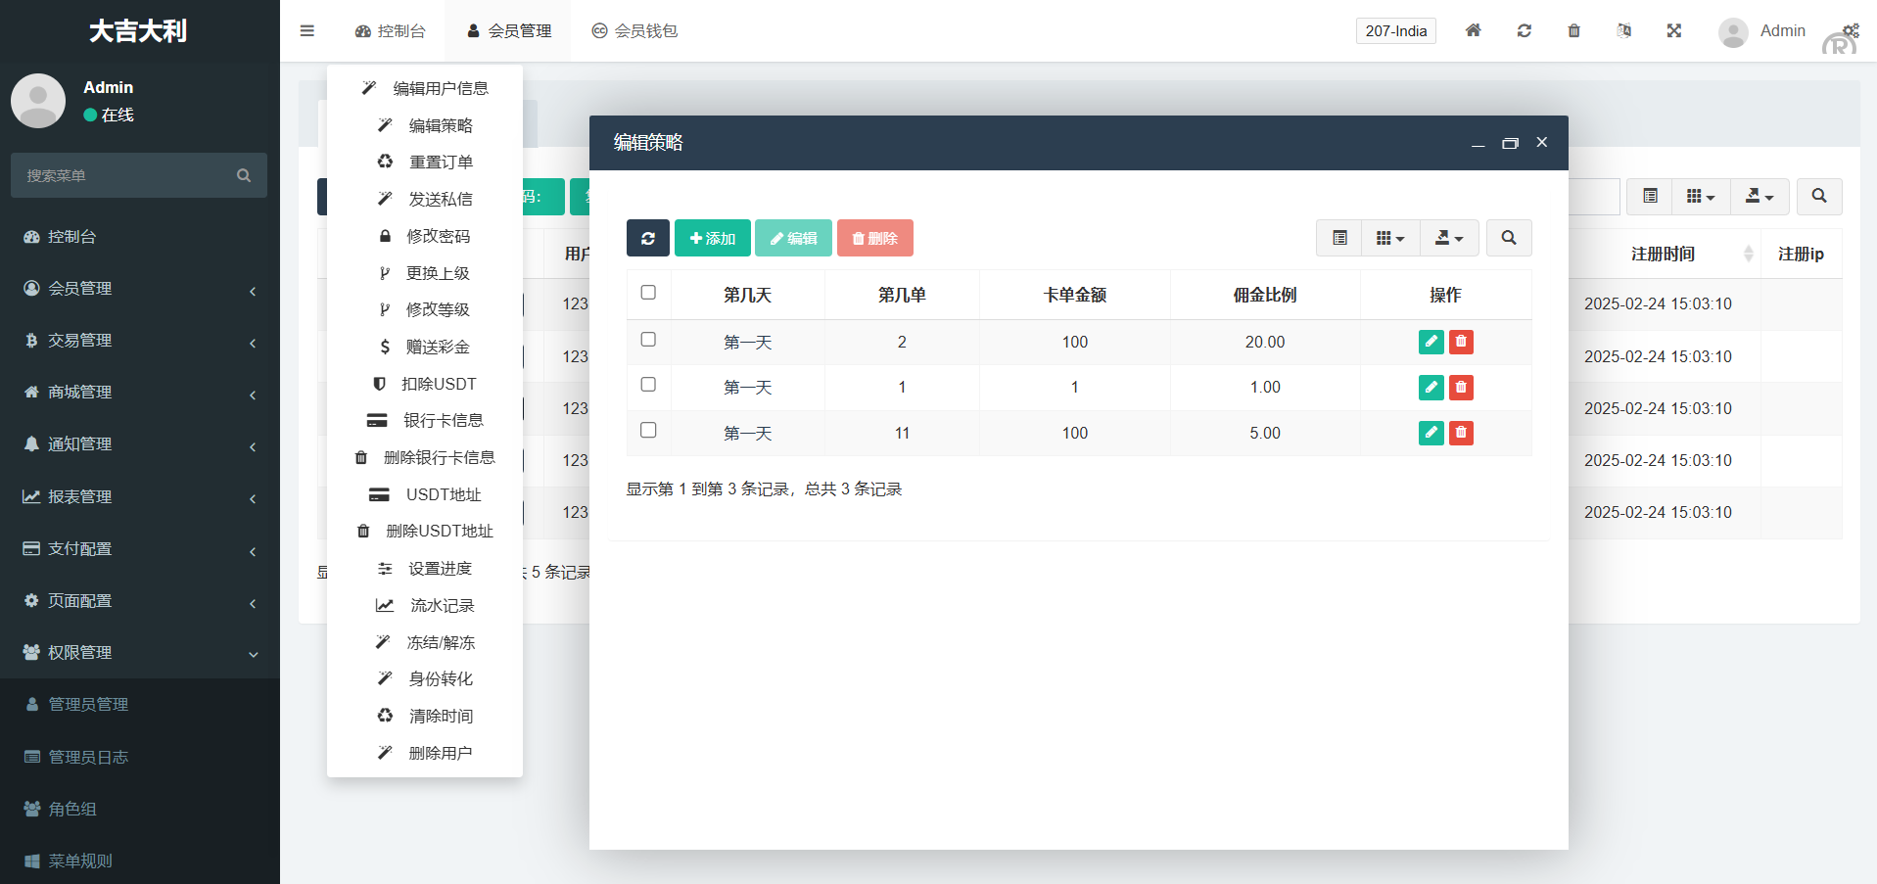The width and height of the screenshot is (1877, 884).
Task: Click the hamburger menu icon to collapse sidebar
Action: click(307, 30)
